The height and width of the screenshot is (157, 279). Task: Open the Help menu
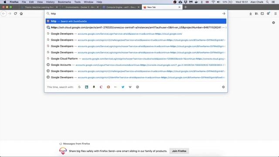99,2
